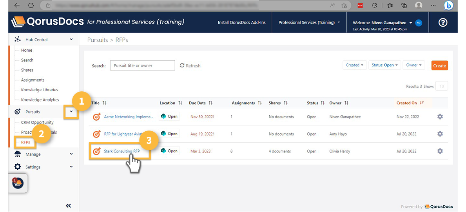Open the RFP for Lightyear Aviation pursuit

[123, 134]
